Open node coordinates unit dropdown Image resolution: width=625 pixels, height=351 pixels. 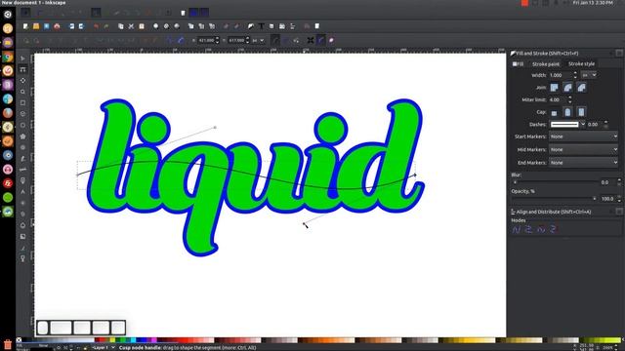coord(258,40)
